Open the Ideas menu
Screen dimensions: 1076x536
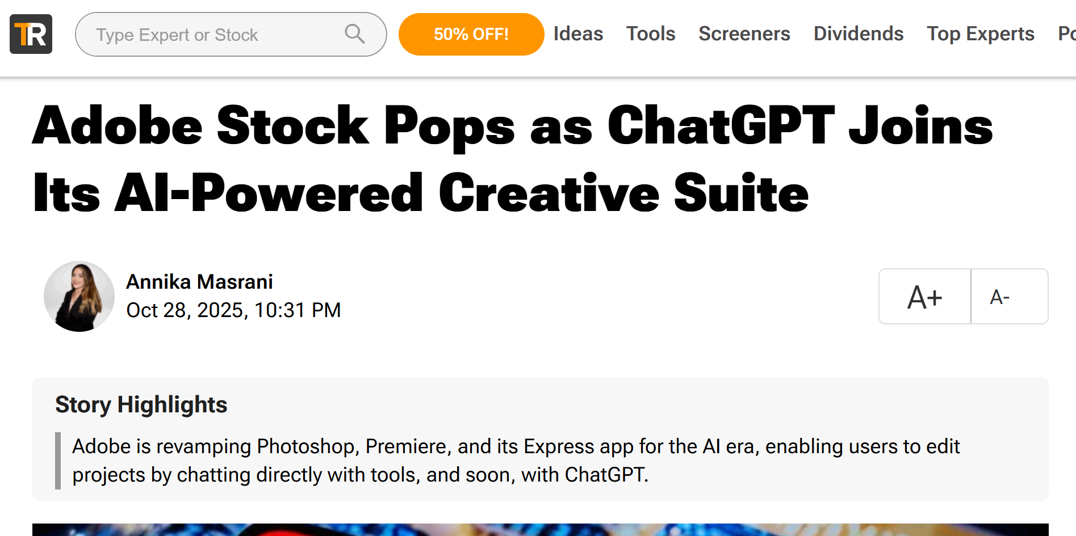tap(578, 34)
